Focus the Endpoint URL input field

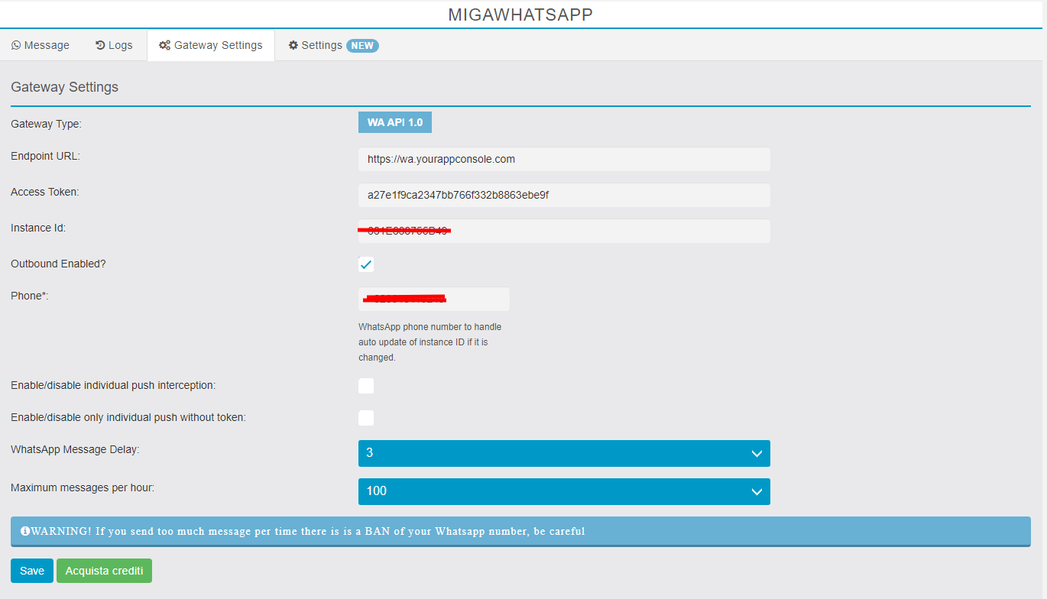(x=563, y=160)
